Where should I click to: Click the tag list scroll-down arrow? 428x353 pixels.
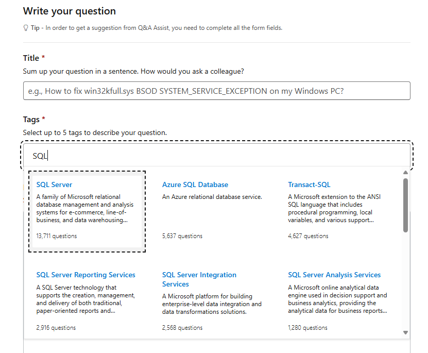click(405, 333)
